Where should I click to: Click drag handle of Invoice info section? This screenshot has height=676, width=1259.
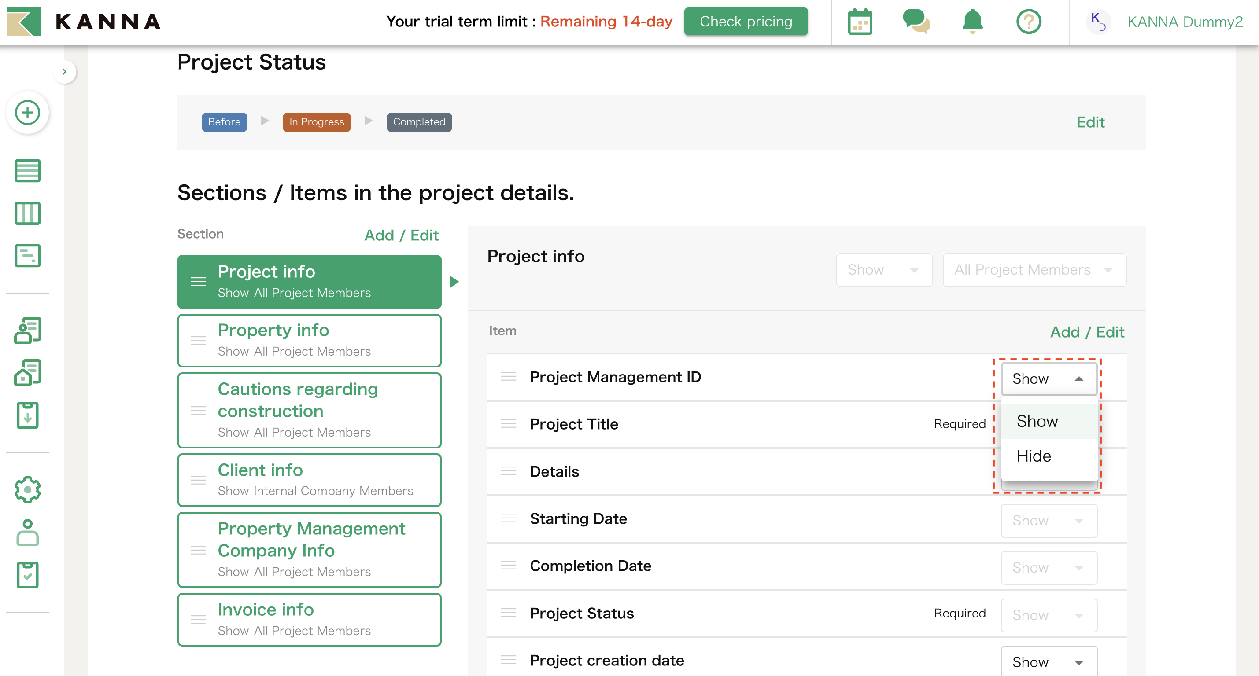tap(198, 619)
